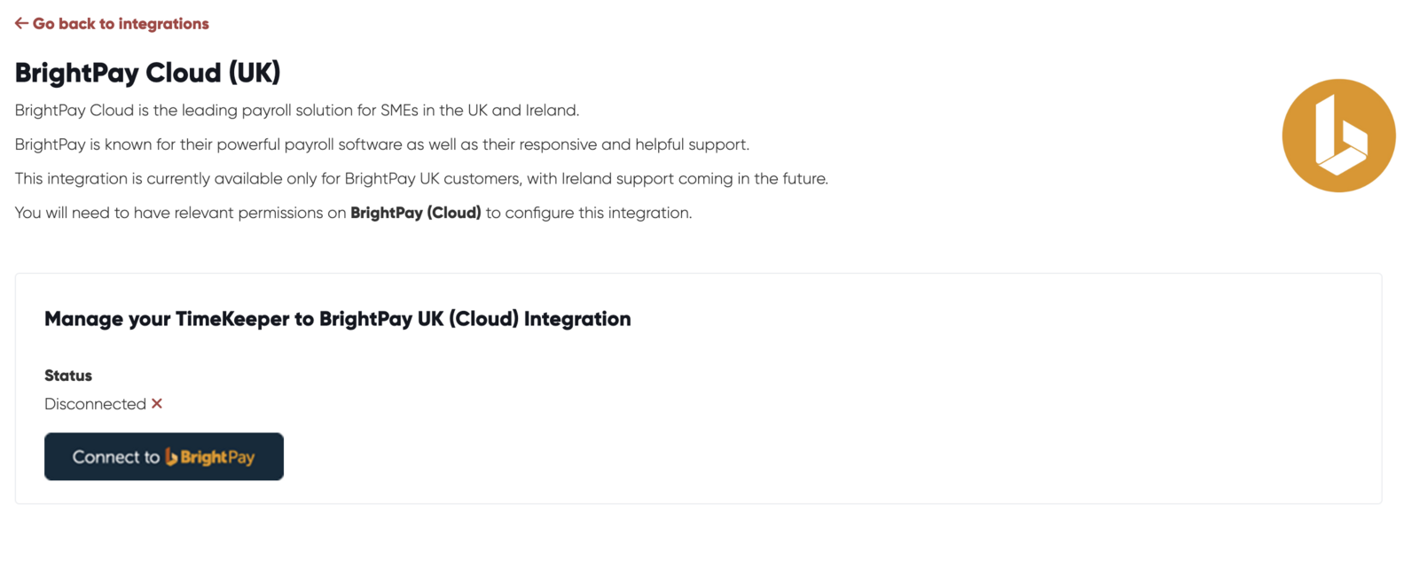This screenshot has width=1419, height=583.
Task: Click the BrightPay wordmark in the button
Action: tap(217, 457)
